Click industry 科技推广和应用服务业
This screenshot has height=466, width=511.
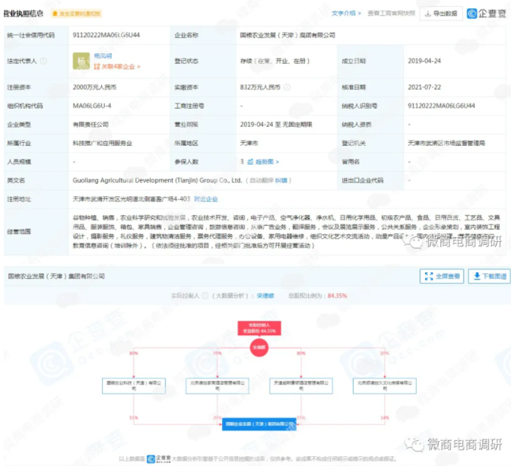[x=103, y=143]
